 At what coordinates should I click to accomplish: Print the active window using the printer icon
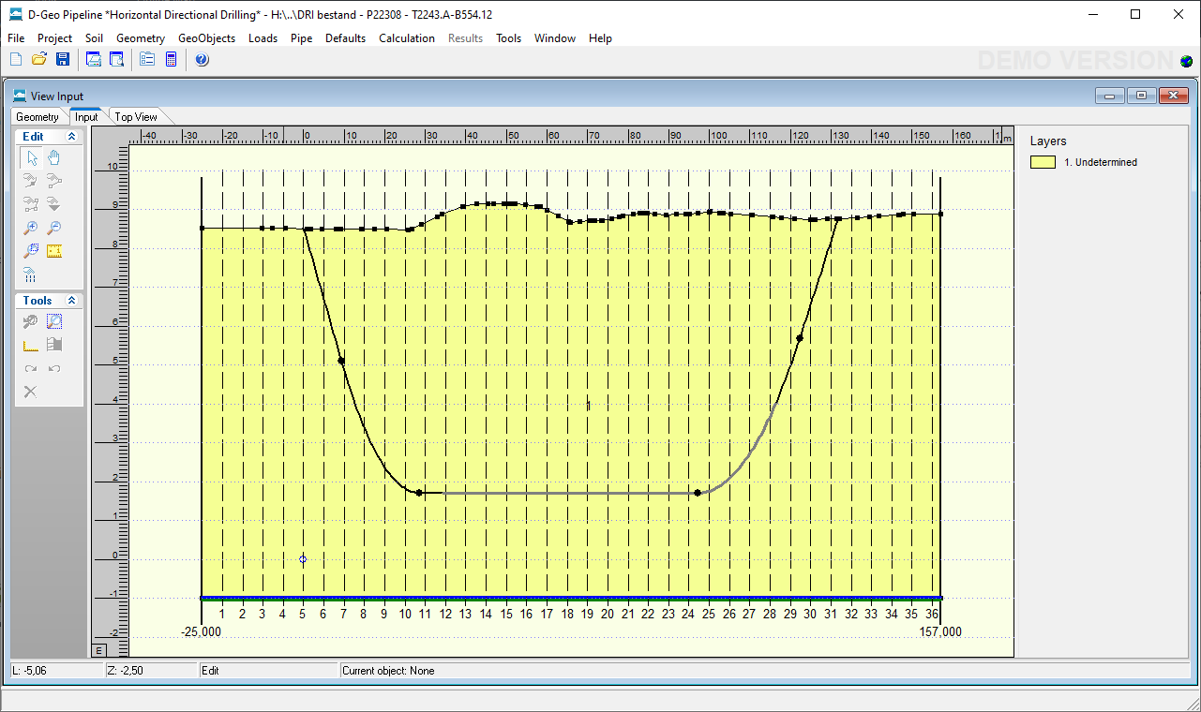tap(94, 60)
